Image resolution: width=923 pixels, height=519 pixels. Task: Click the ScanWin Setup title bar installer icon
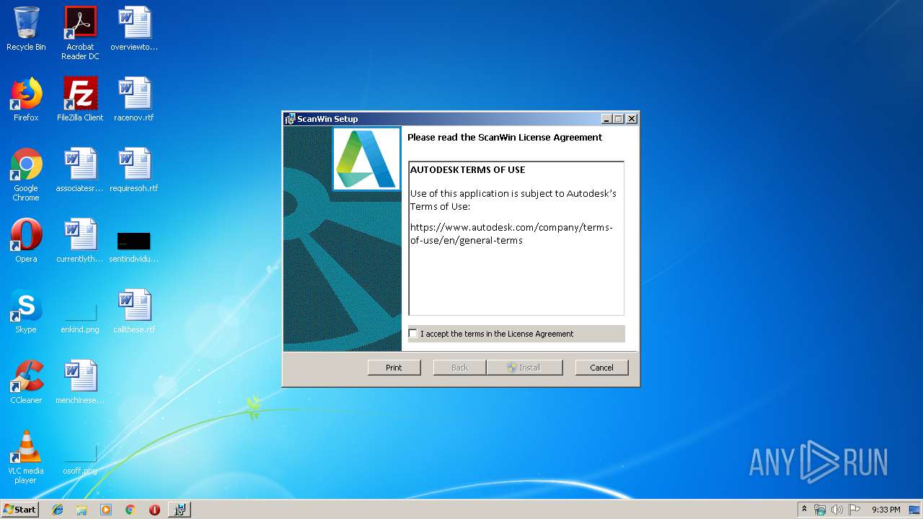point(290,119)
